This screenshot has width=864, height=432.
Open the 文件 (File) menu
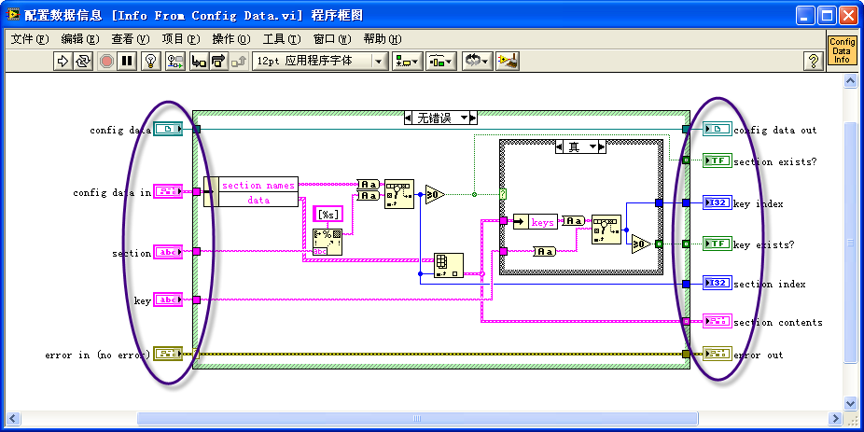tap(29, 38)
